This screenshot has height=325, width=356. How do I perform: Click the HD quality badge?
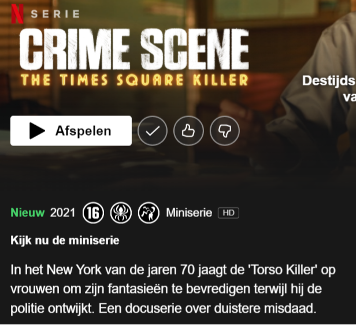click(228, 213)
